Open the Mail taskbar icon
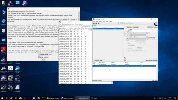The image size is (178, 100). click(20, 98)
